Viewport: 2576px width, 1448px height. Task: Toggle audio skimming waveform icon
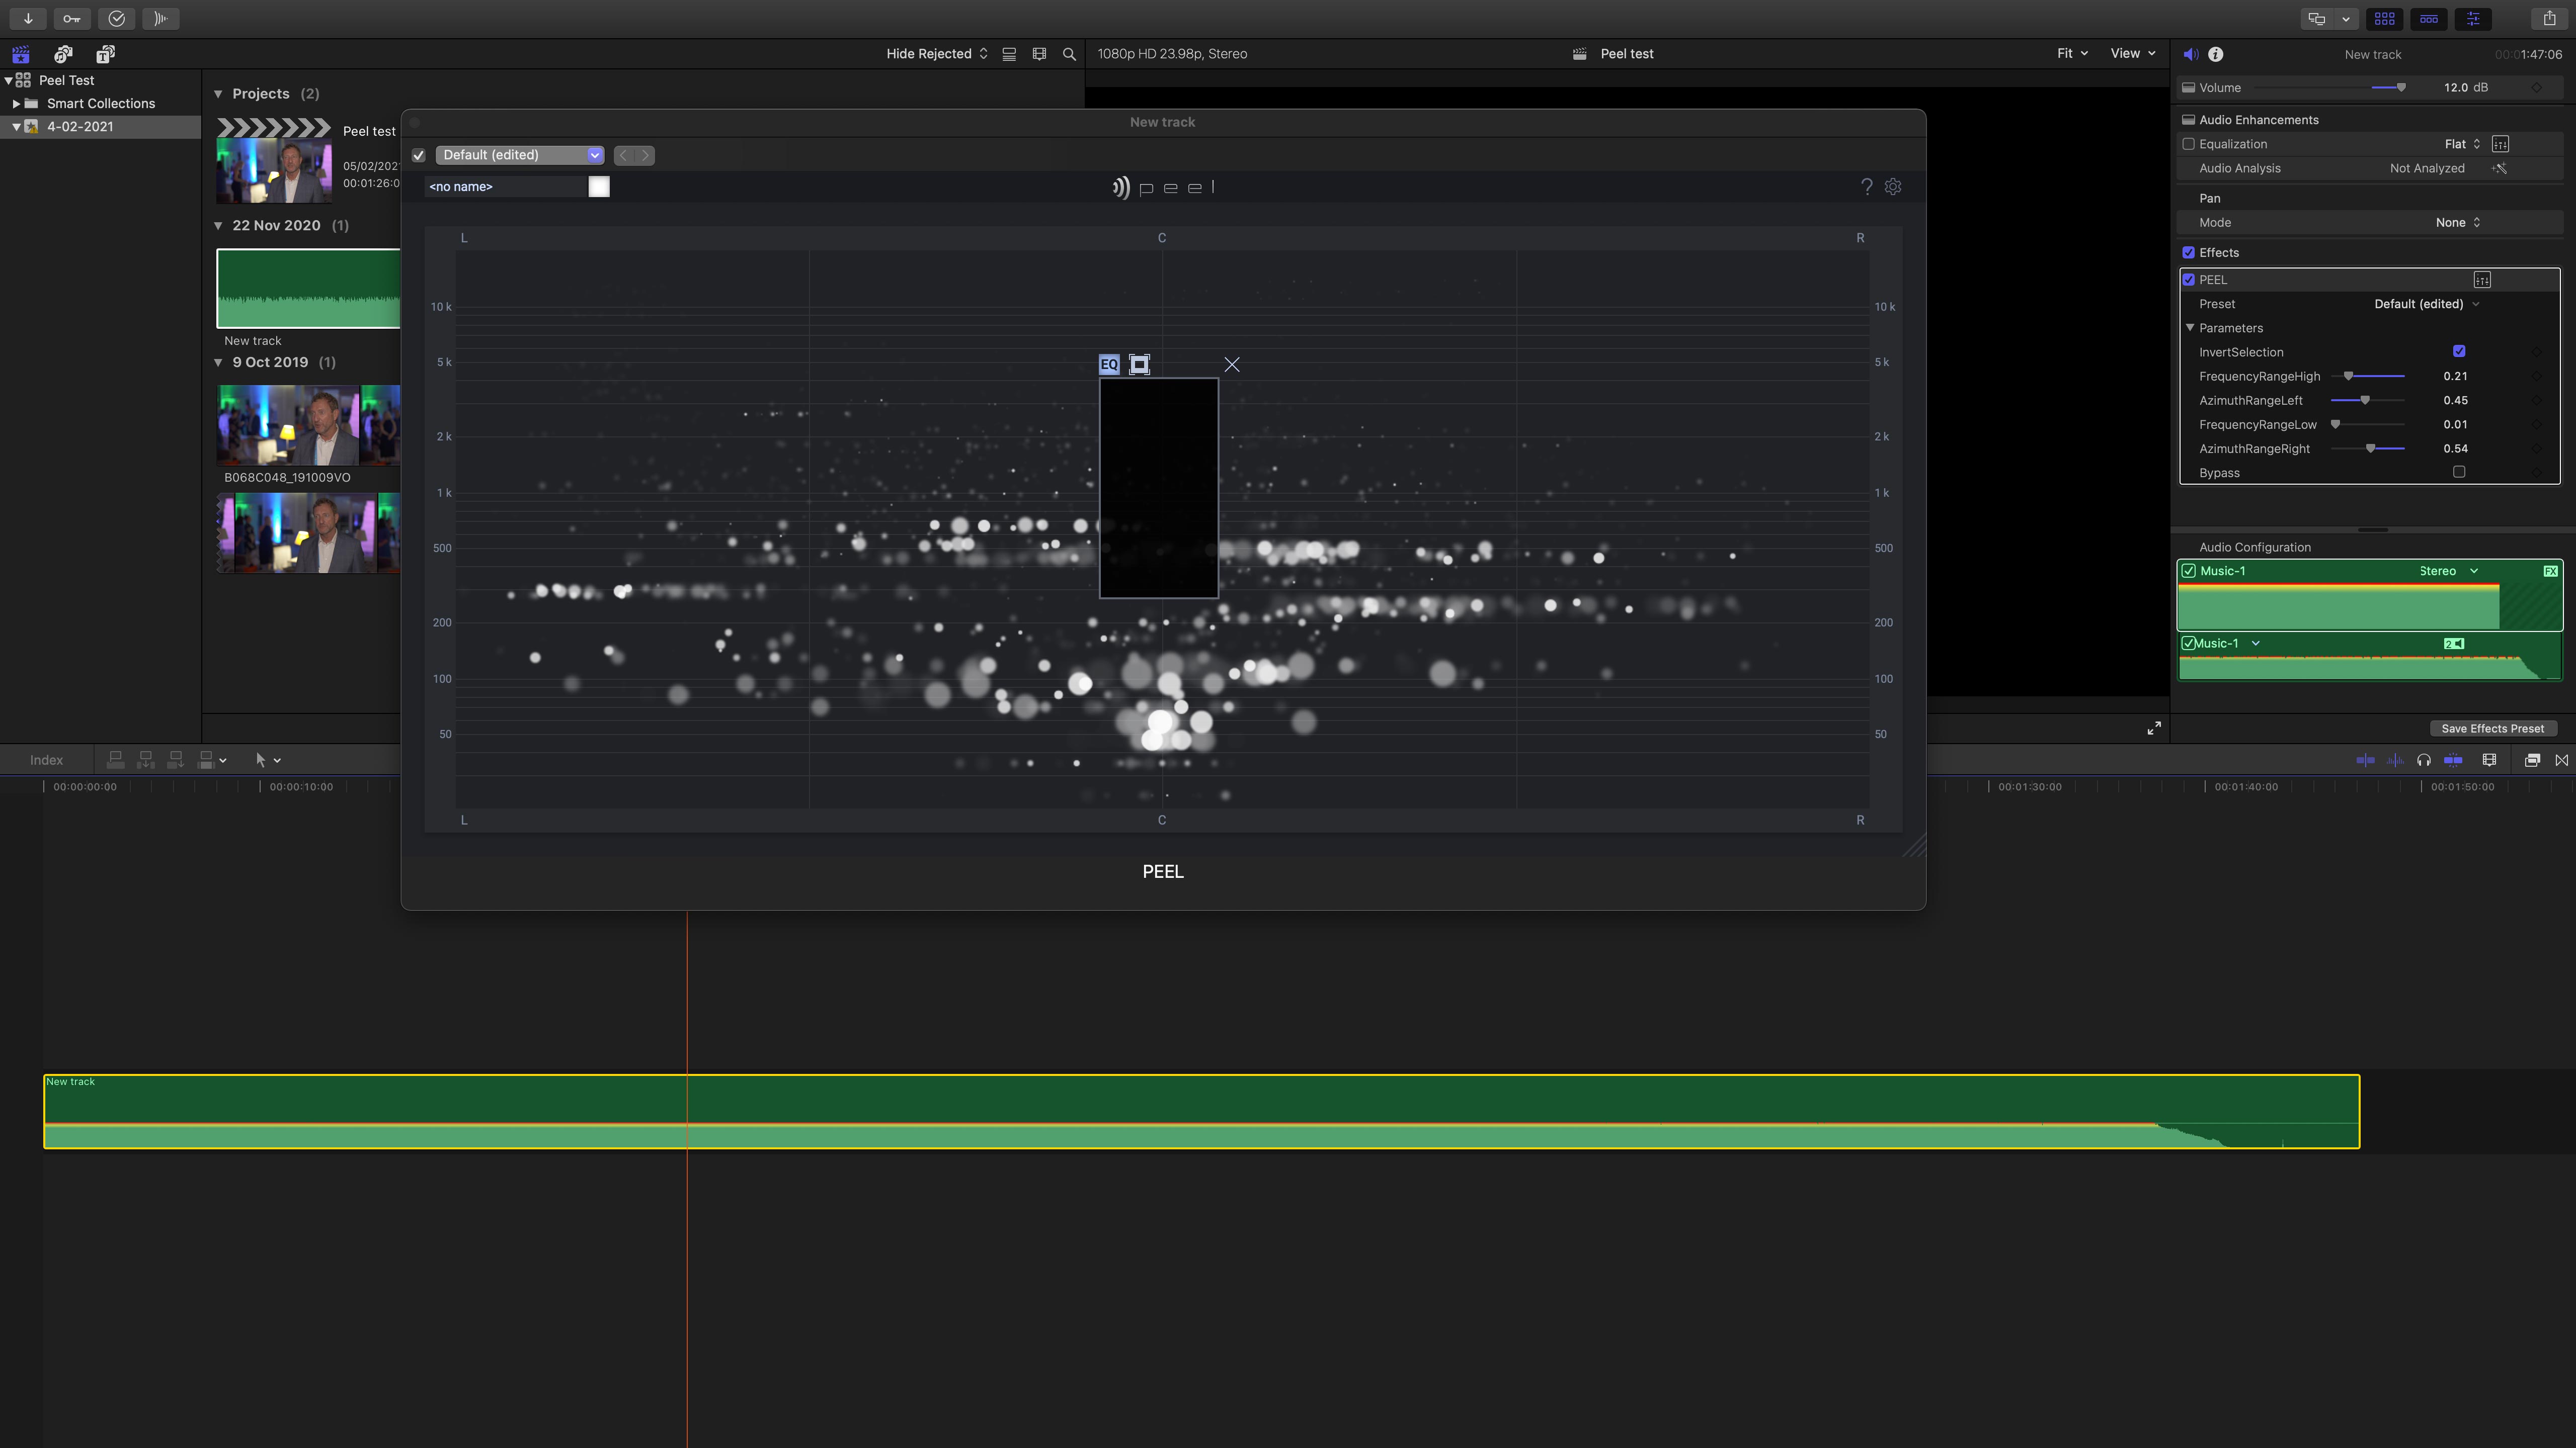(2395, 760)
